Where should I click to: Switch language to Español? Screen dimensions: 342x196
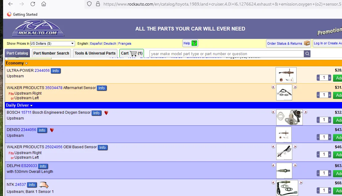96,43
